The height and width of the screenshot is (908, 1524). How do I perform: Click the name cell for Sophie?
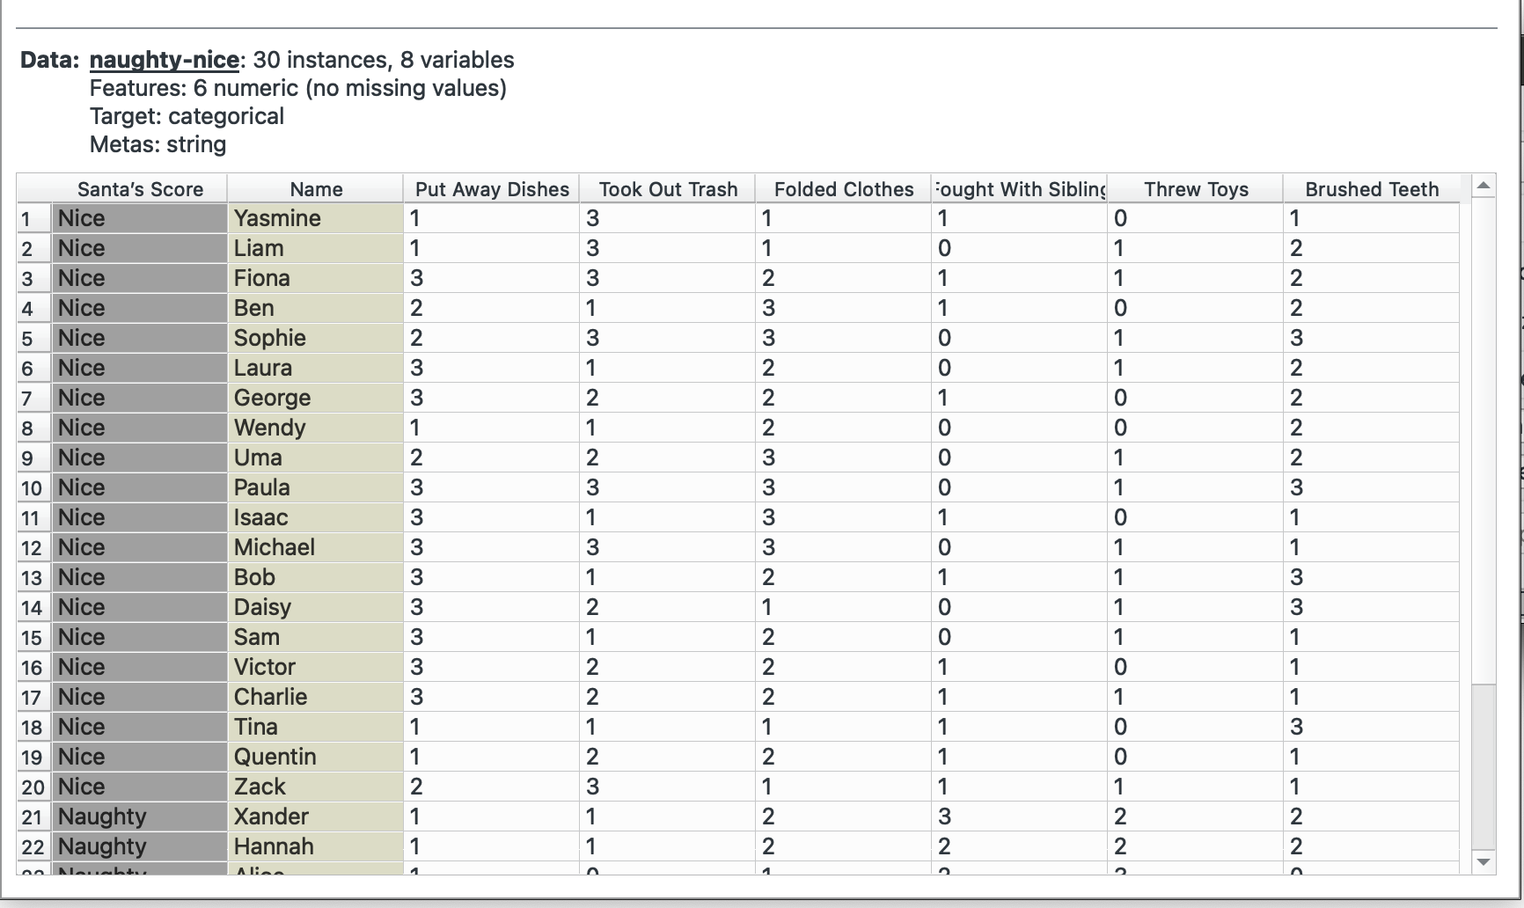[316, 339]
